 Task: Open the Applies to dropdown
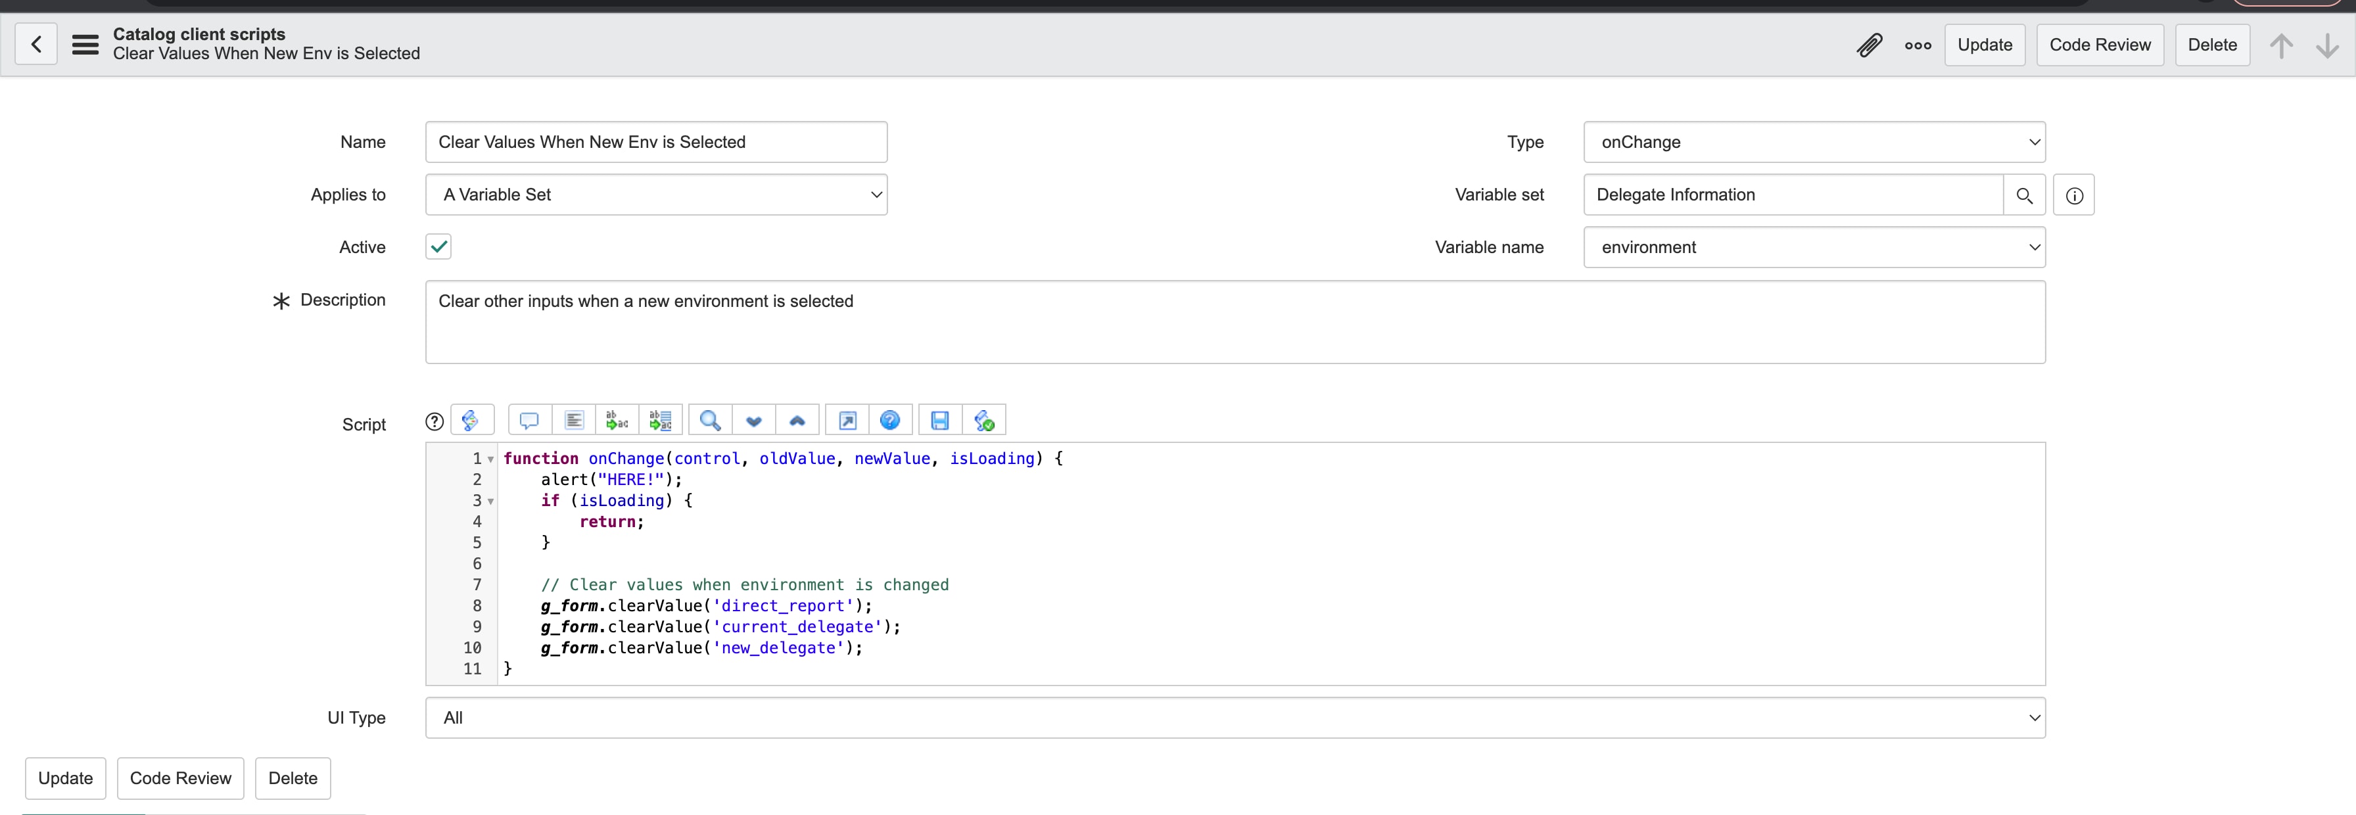pyautogui.click(x=656, y=195)
